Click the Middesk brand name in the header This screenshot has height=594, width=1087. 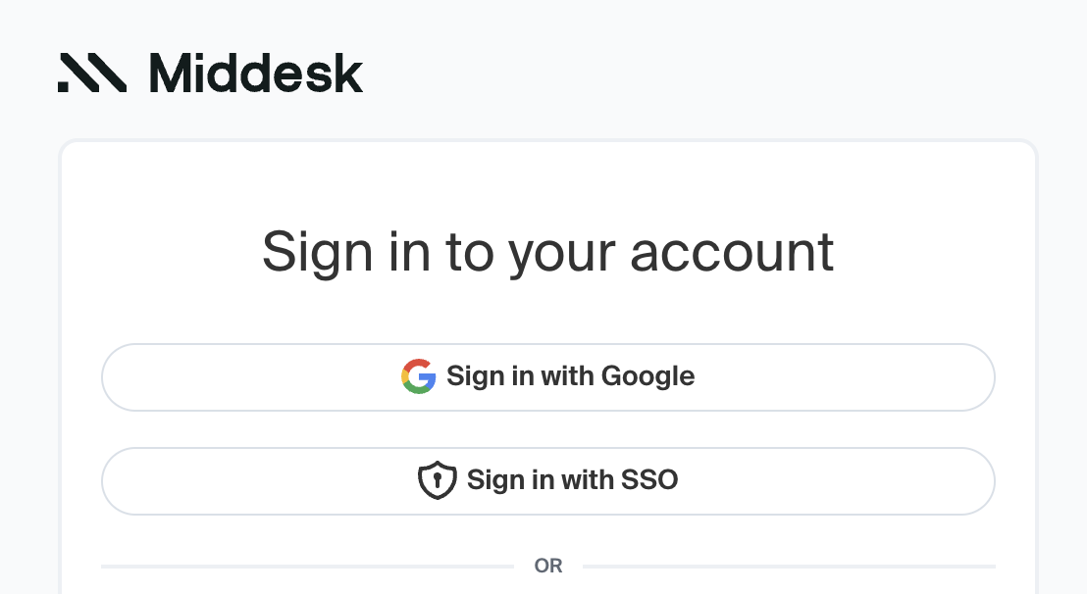254,74
